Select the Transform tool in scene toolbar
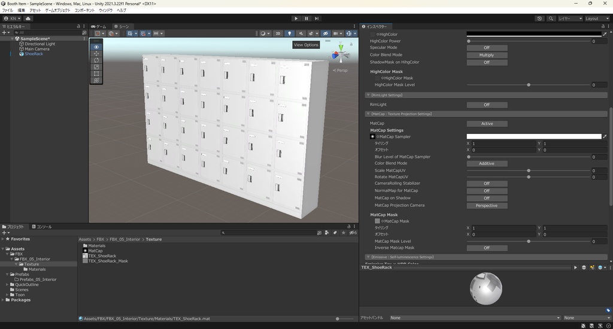 point(96,80)
